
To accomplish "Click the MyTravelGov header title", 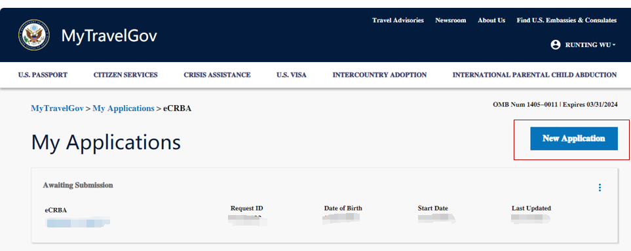I will [x=109, y=36].
